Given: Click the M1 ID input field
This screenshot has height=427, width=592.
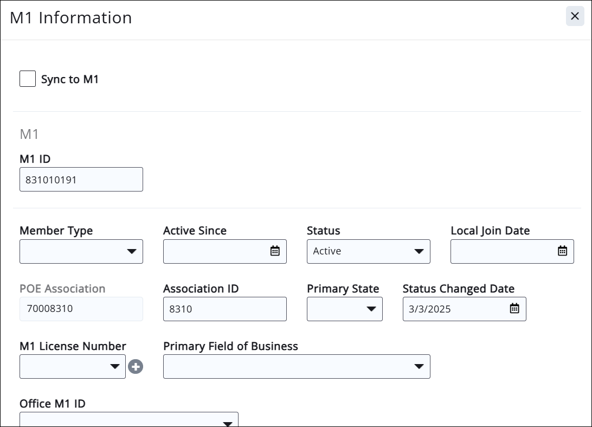Looking at the screenshot, I should pyautogui.click(x=81, y=180).
